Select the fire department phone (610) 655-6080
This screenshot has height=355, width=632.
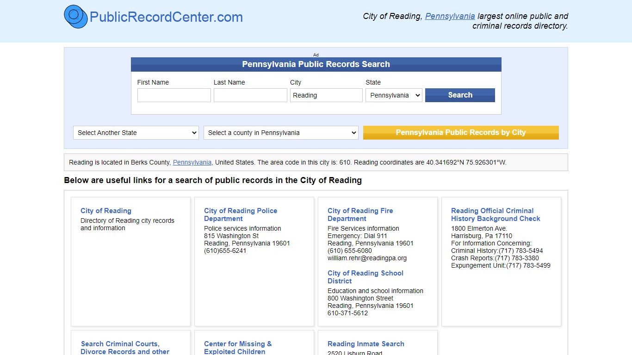point(350,251)
